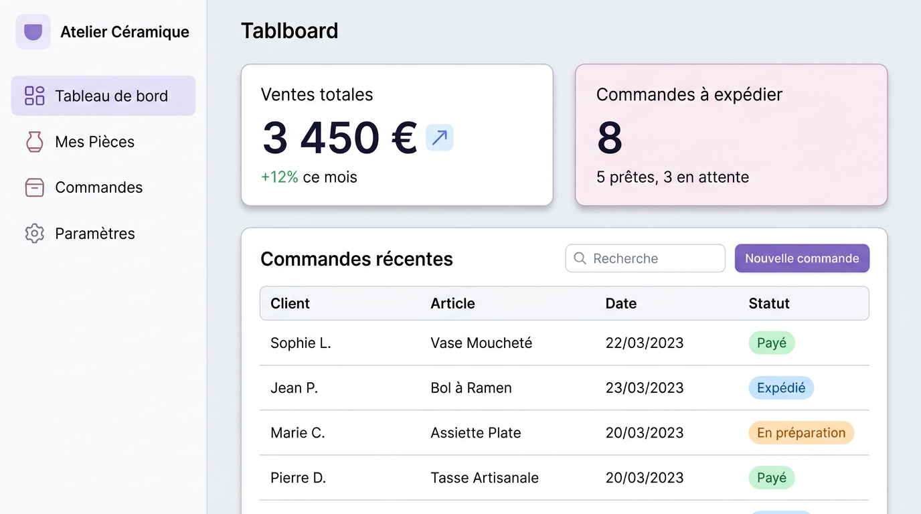
Task: Select the Statut column header
Action: (769, 303)
